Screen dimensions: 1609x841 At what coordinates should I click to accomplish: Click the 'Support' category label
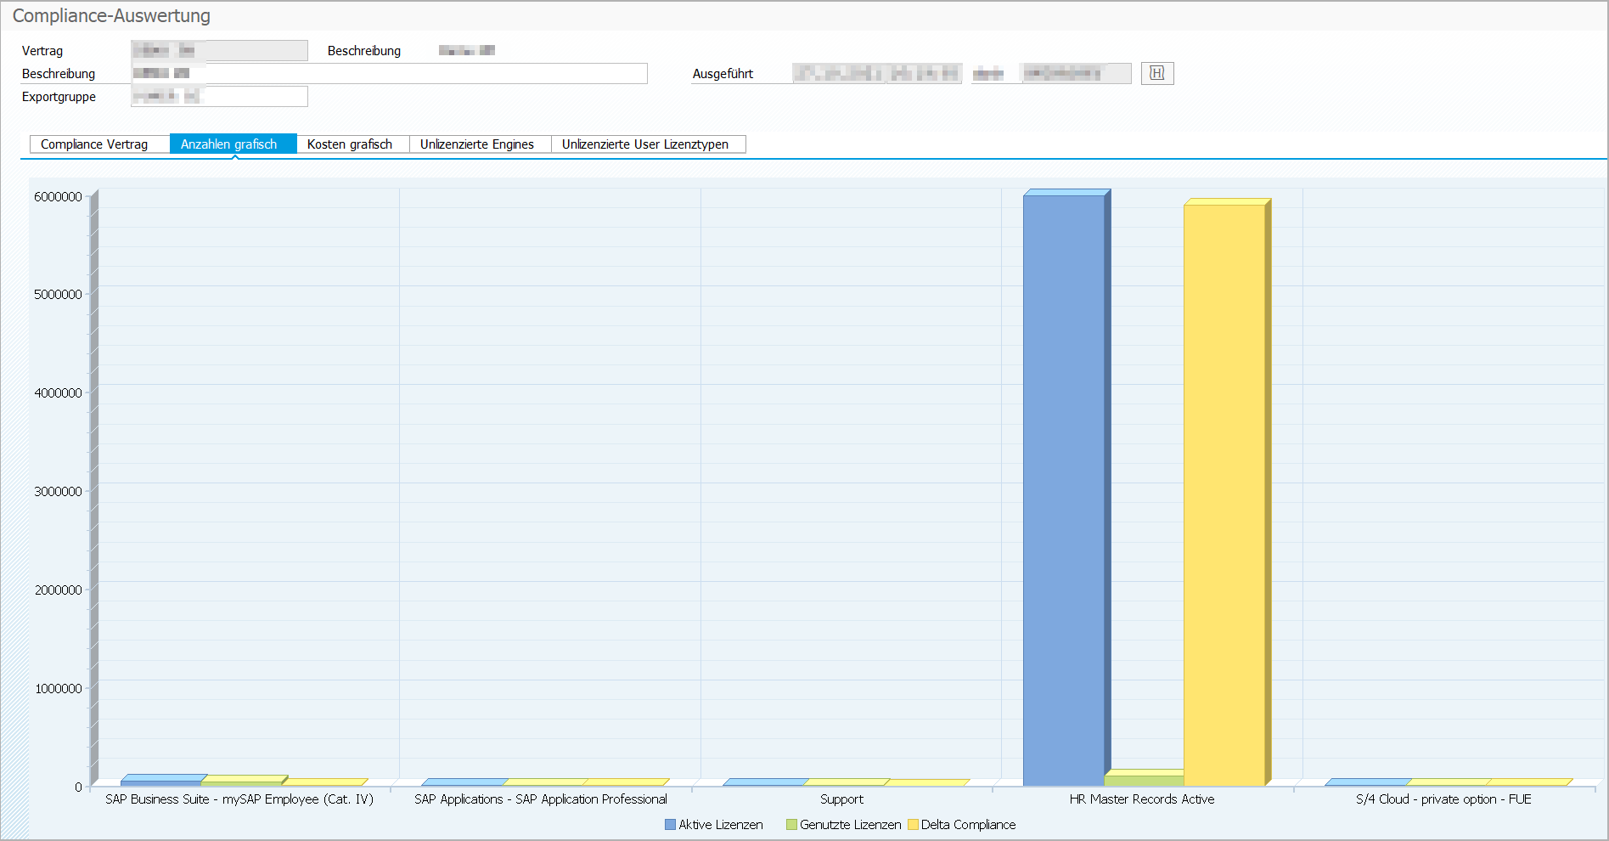[841, 799]
